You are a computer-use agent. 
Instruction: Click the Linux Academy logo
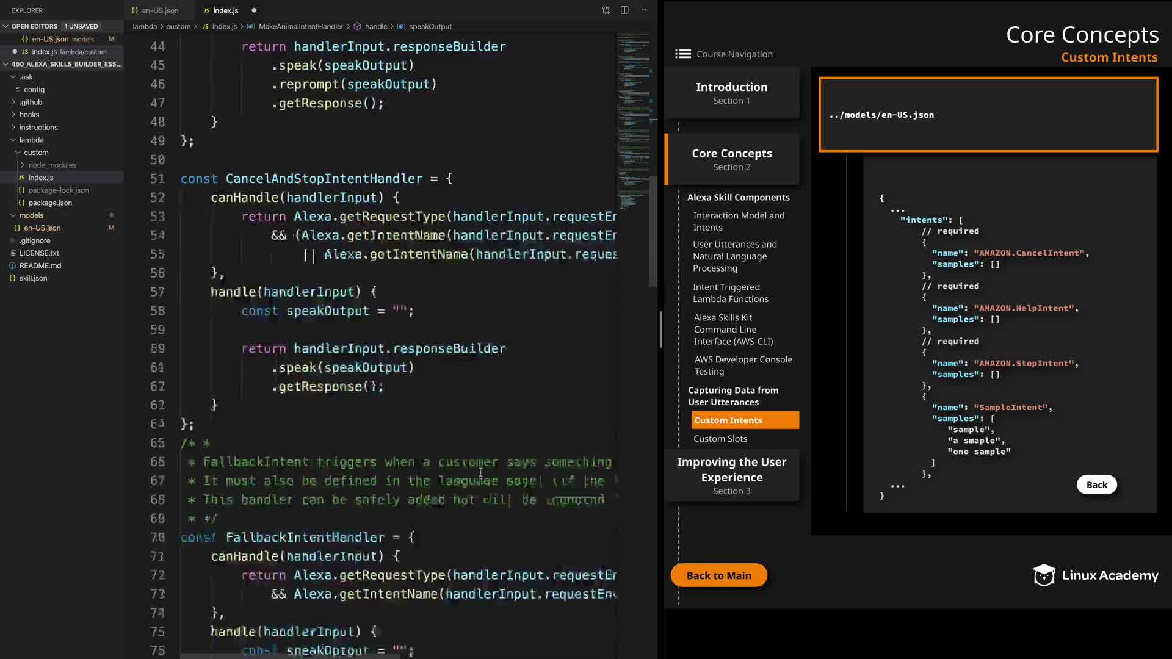click(x=1095, y=575)
